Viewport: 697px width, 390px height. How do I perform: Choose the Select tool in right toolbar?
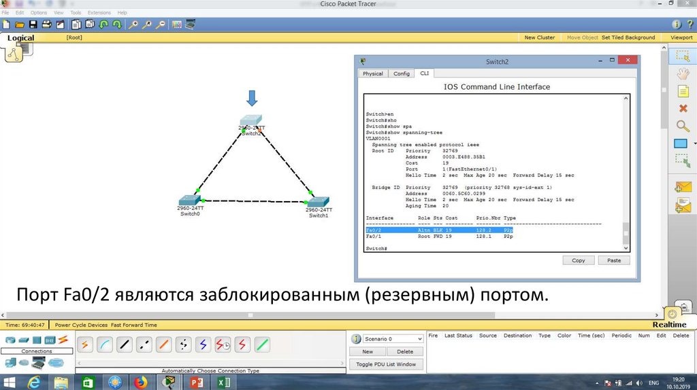[683, 56]
